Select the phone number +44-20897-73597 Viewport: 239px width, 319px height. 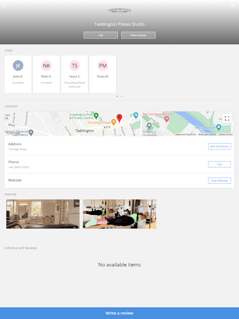(x=19, y=167)
